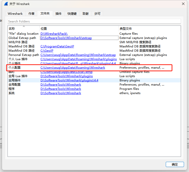Select the 程序 row name
The height and width of the screenshot is (172, 189).
(x=11, y=89)
